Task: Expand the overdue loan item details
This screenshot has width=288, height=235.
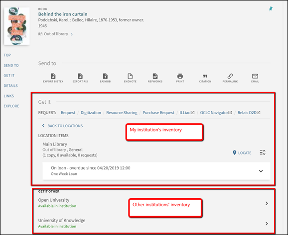Action: point(261,171)
